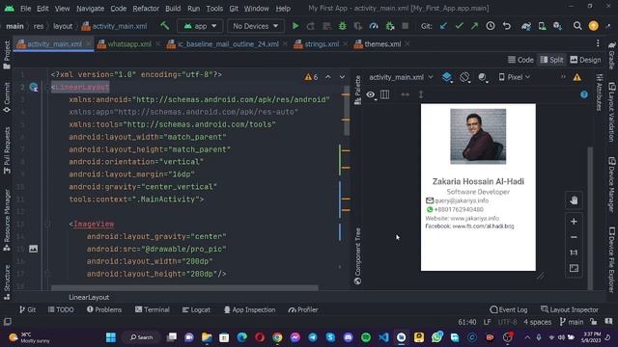Click the Zoom to Fit Screen icon

(574, 268)
